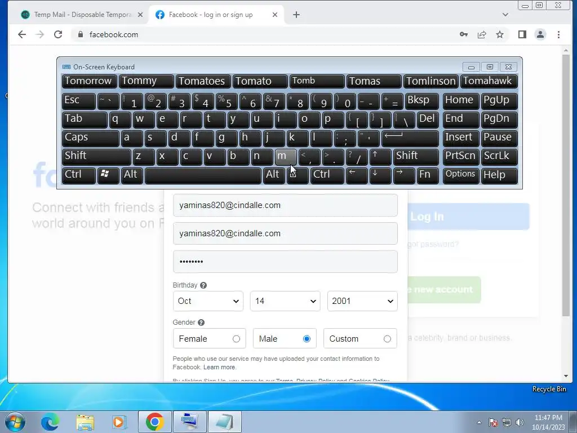Open gender help question mark icon
Viewport: 577px width, 433px height.
tap(201, 322)
